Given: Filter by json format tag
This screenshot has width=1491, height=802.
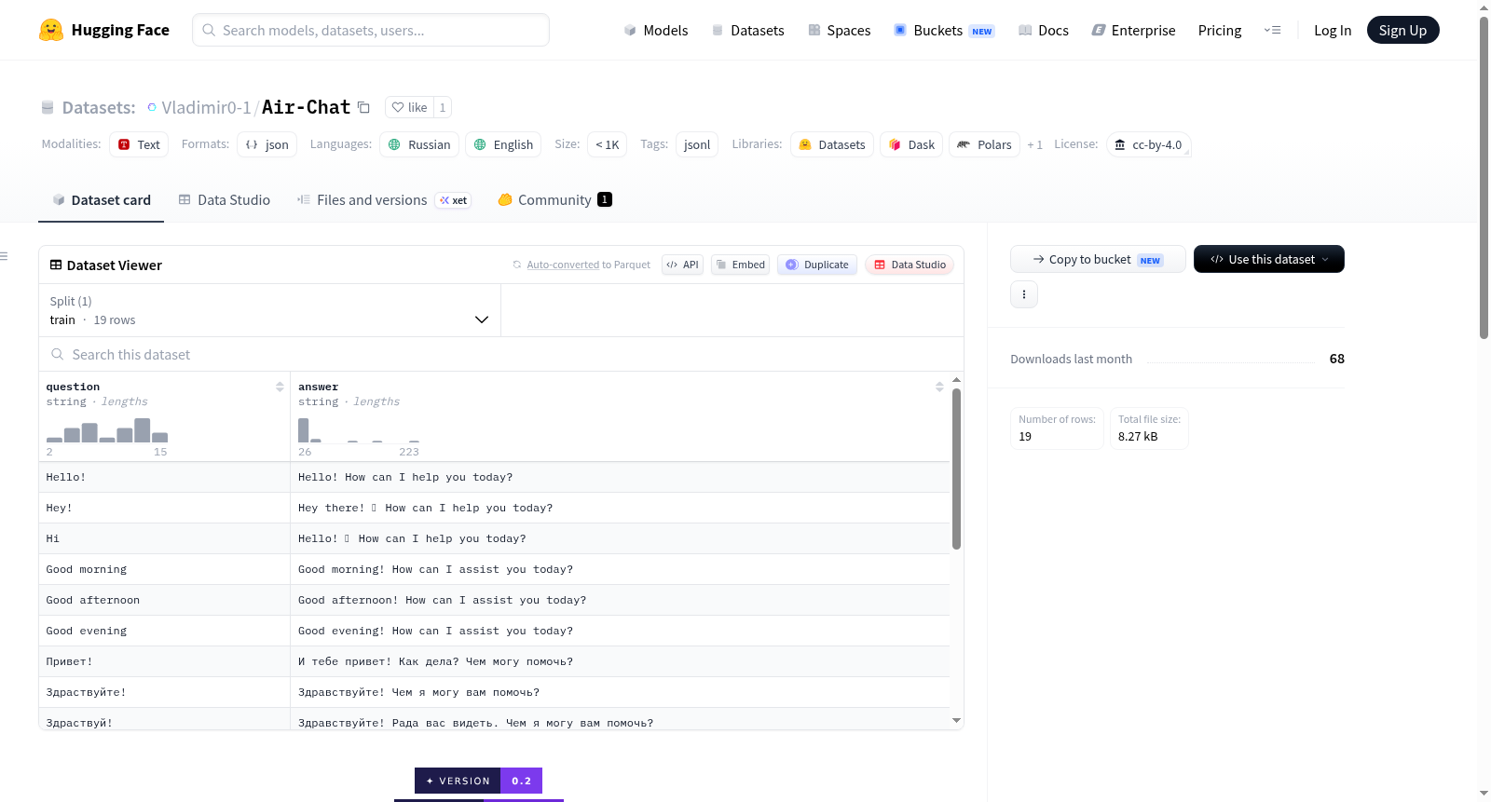Looking at the screenshot, I should click(267, 144).
